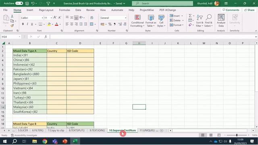Click the Search box in title bar
258x145 pixels.
(x=162, y=3)
